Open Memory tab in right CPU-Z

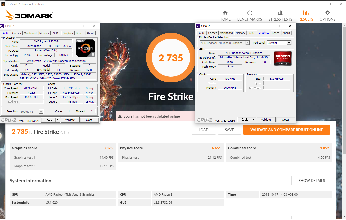(x=240, y=33)
